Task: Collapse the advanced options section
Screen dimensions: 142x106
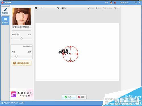Action: click(27, 46)
